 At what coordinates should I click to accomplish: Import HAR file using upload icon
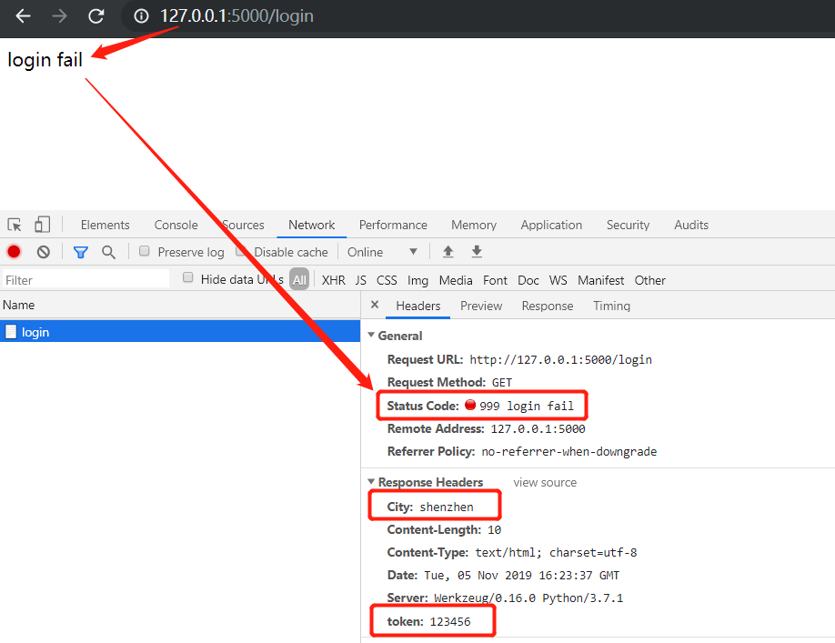pos(447,251)
